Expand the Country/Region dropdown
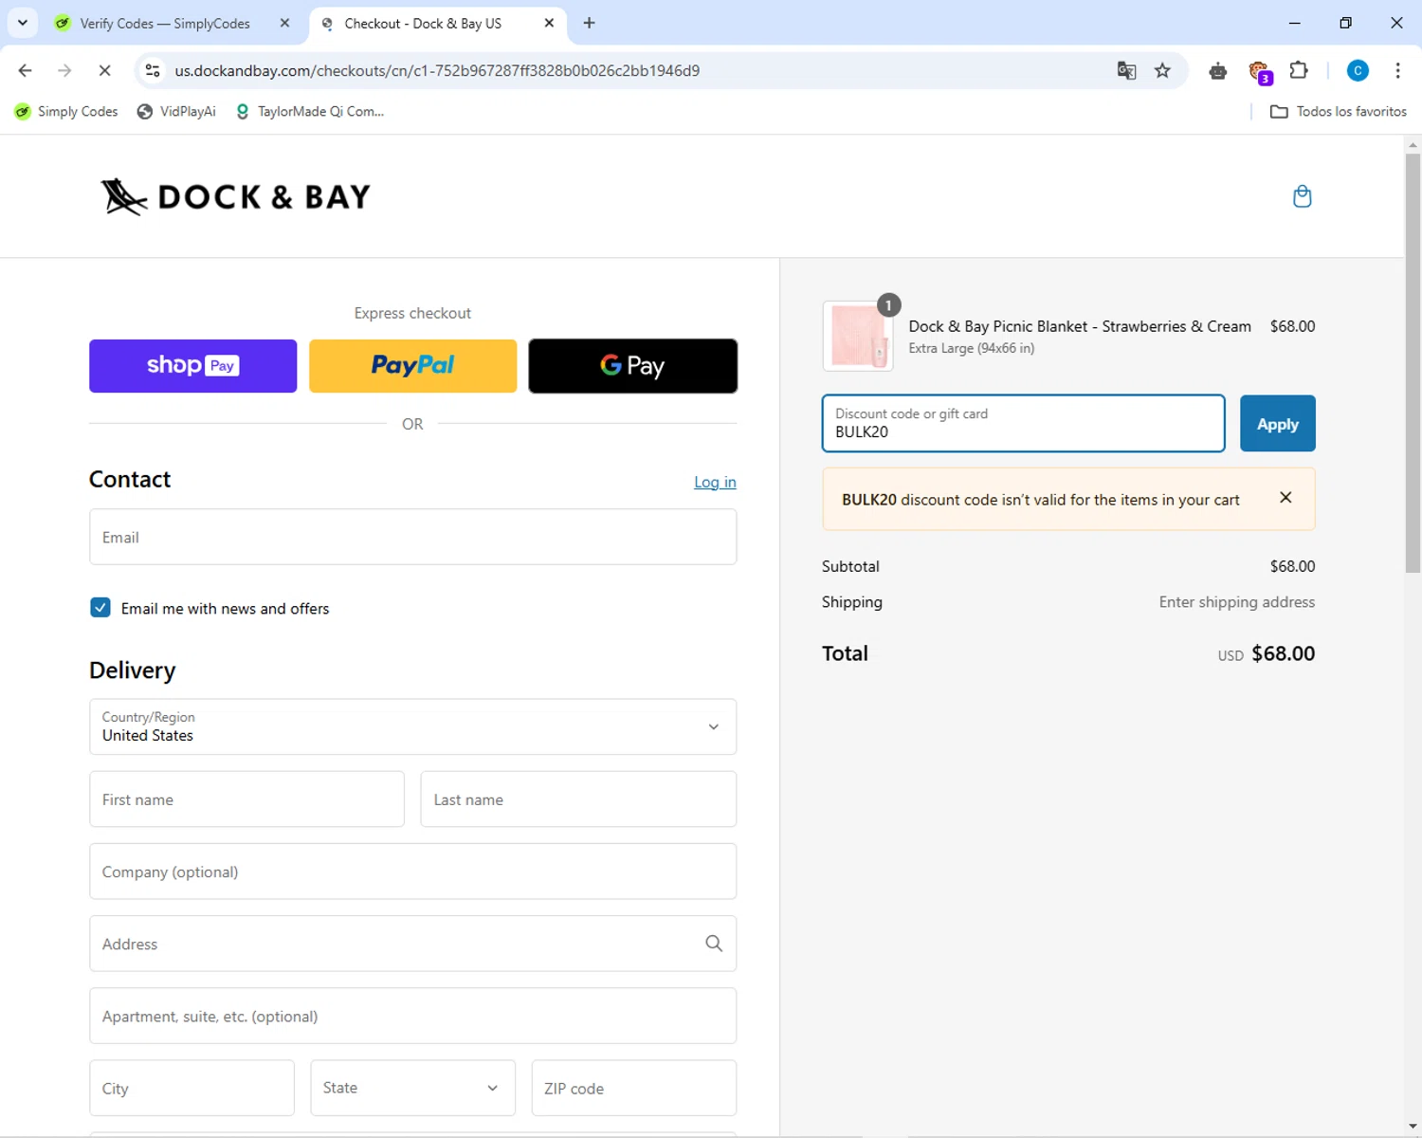Viewport: 1422px width, 1138px height. [412, 726]
